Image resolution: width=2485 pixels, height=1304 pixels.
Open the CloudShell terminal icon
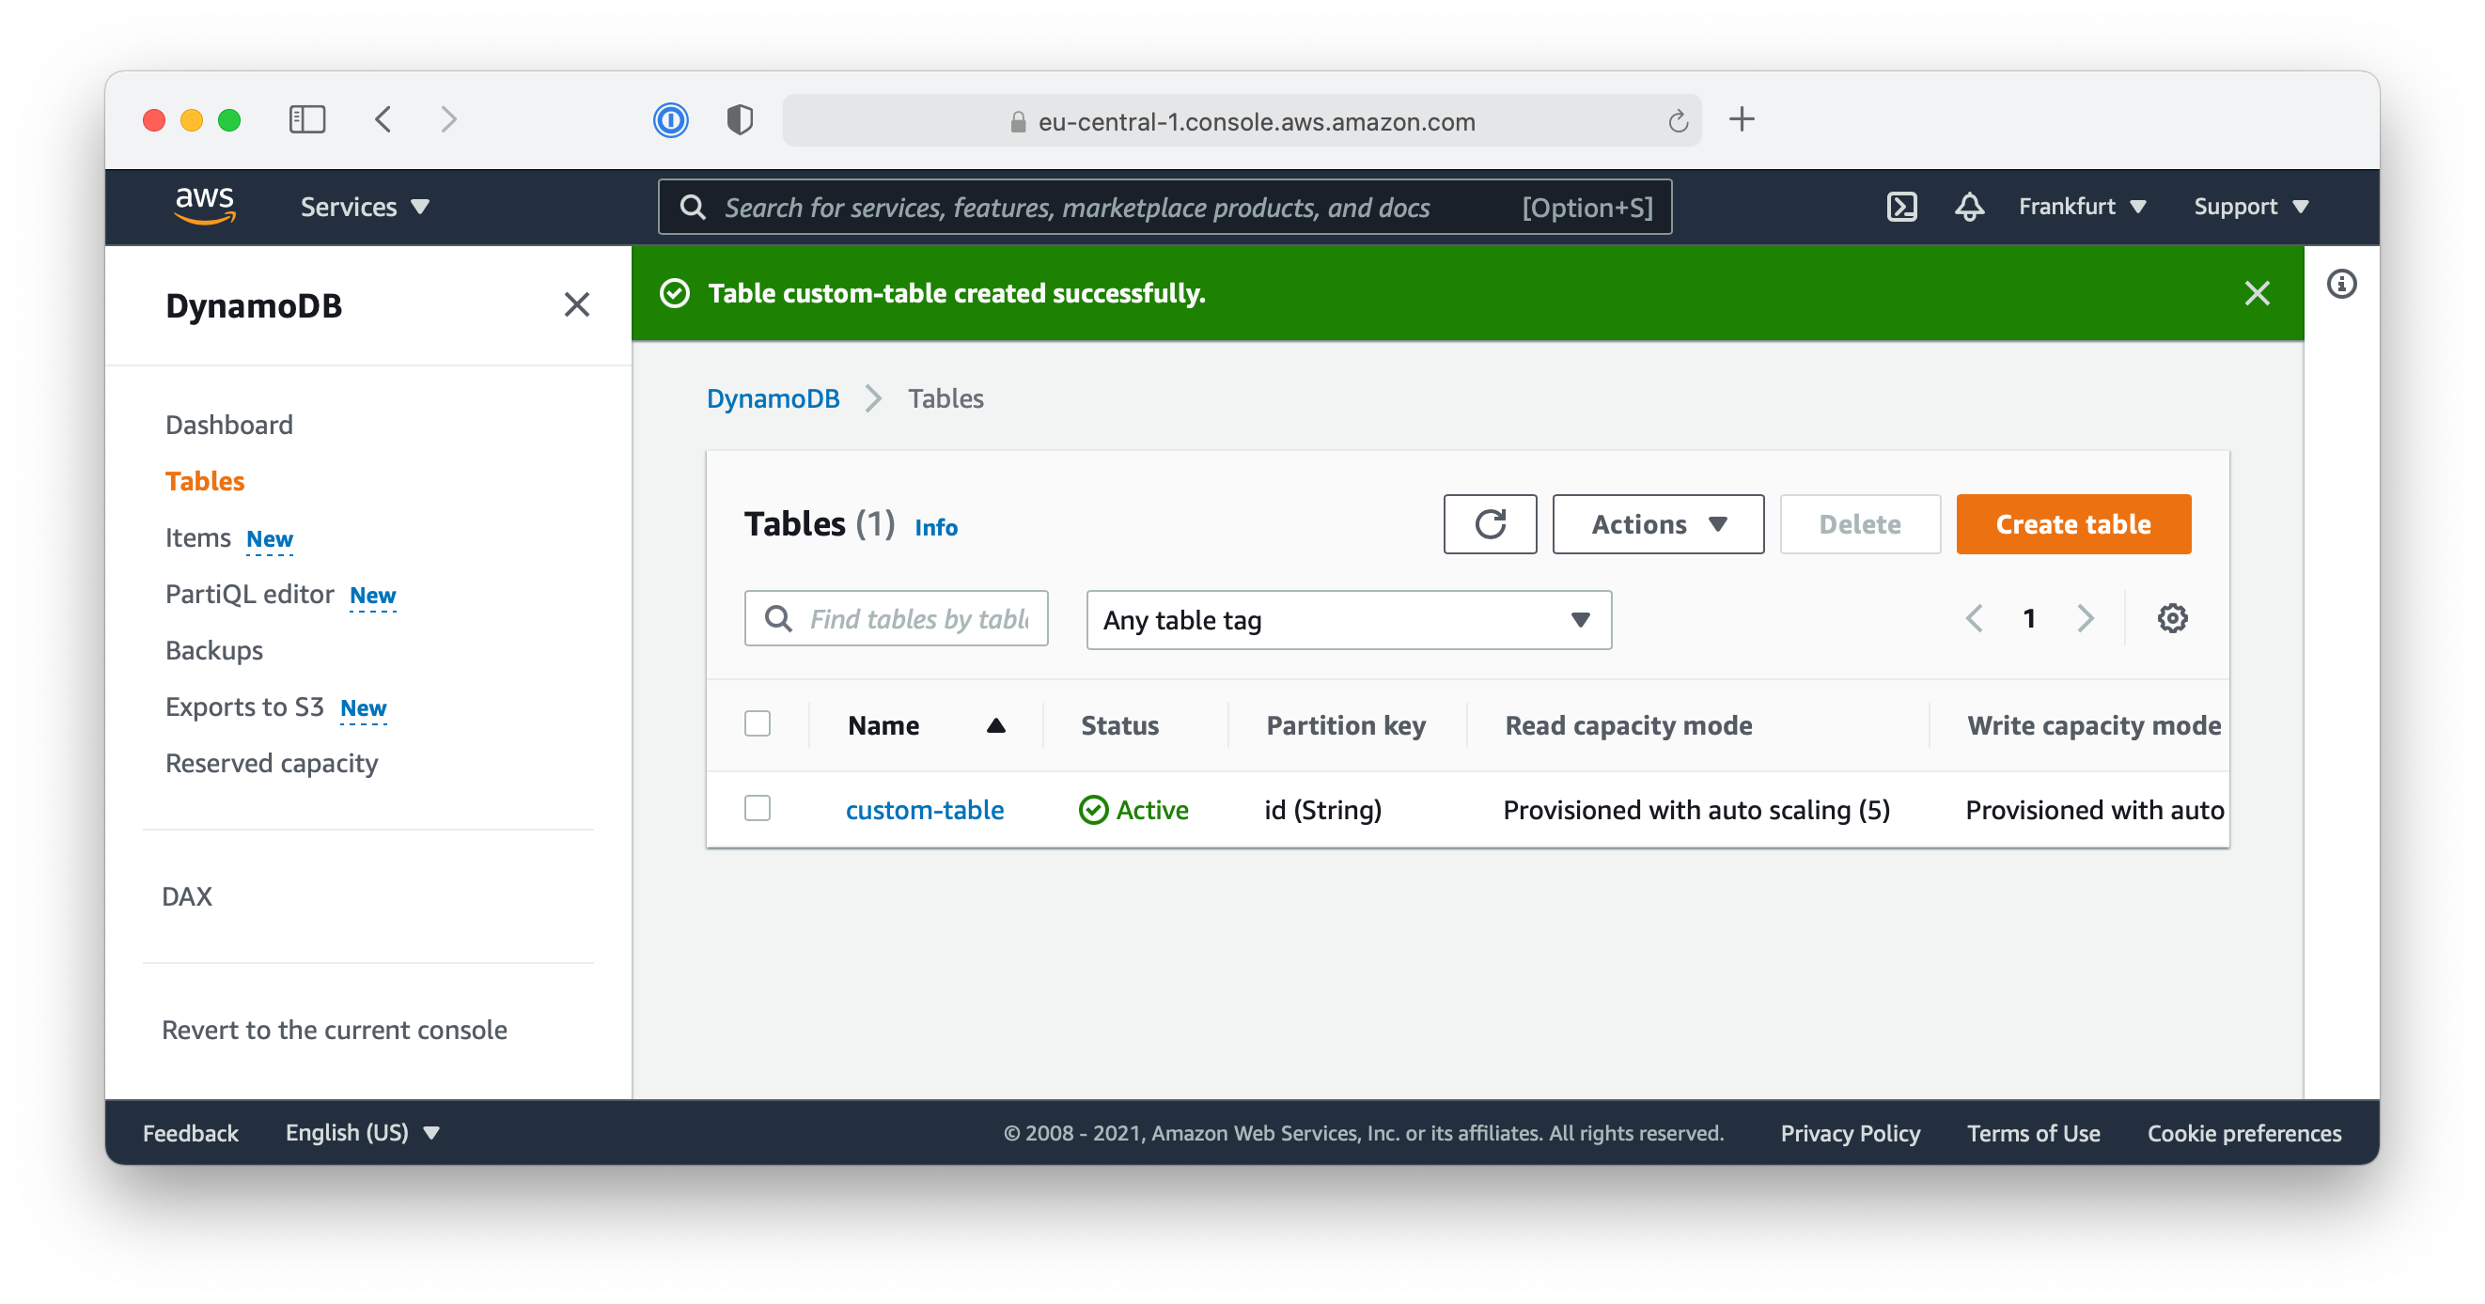(1901, 207)
